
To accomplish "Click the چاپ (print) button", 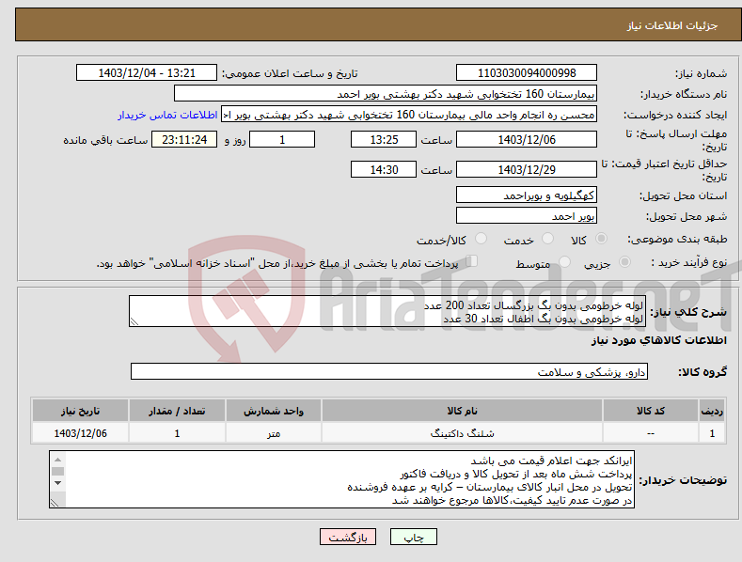I will [x=413, y=537].
